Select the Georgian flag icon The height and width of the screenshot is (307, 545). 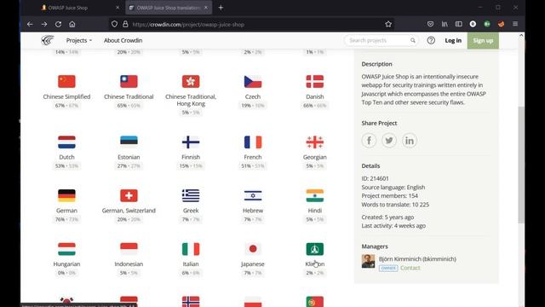(x=315, y=142)
